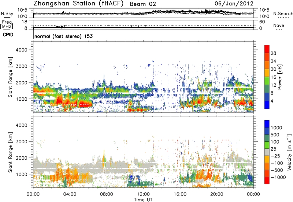The width and height of the screenshot is (293, 202).
Task: Click the '20:00' time axis tick label
Action: point(217,194)
